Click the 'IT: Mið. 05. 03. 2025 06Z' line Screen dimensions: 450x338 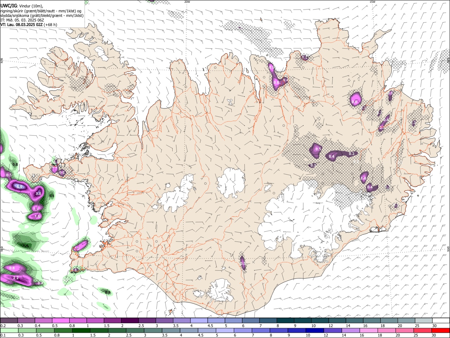[22, 20]
